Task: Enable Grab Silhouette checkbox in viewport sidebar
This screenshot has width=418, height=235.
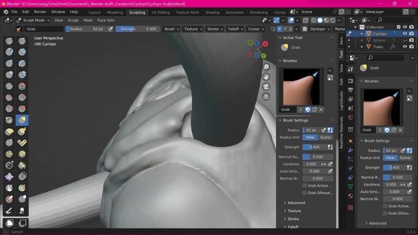Action: pos(304,193)
